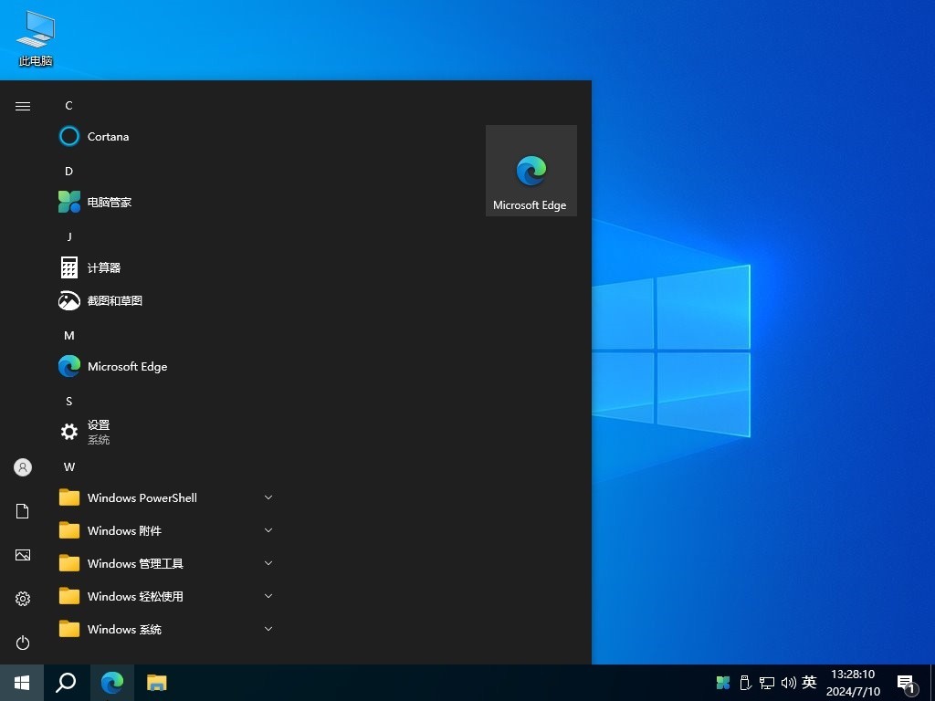The image size is (935, 701).
Task: Adjust the speaker volume in system tray
Action: tap(789, 682)
